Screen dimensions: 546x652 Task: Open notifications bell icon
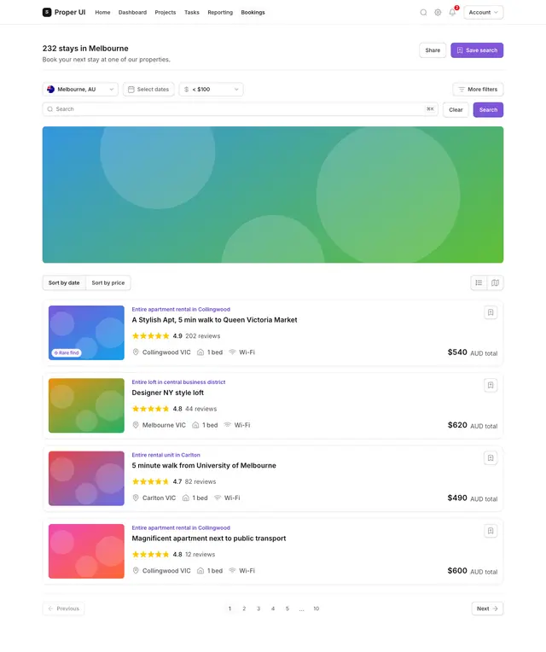[x=452, y=12]
